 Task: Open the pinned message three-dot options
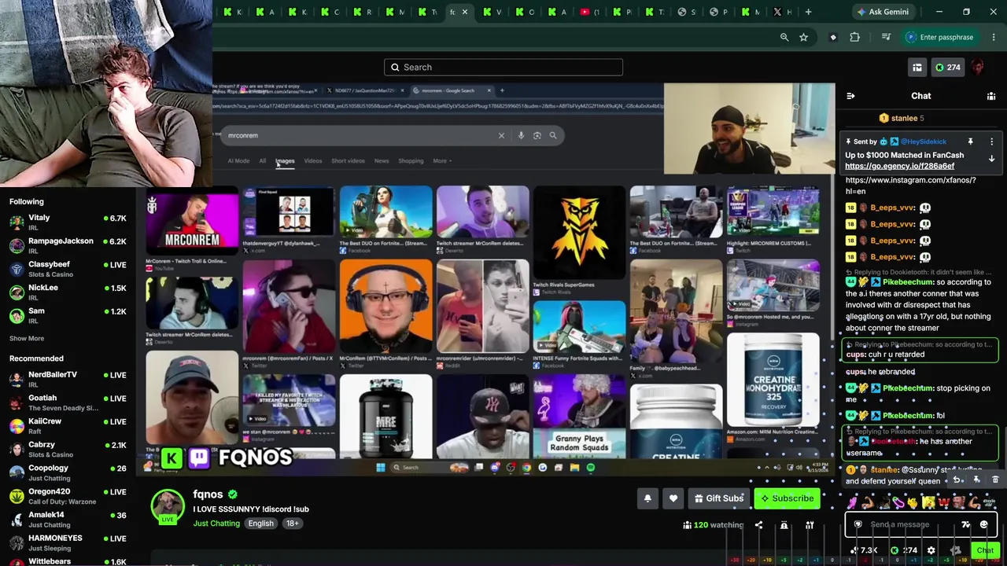(991, 141)
